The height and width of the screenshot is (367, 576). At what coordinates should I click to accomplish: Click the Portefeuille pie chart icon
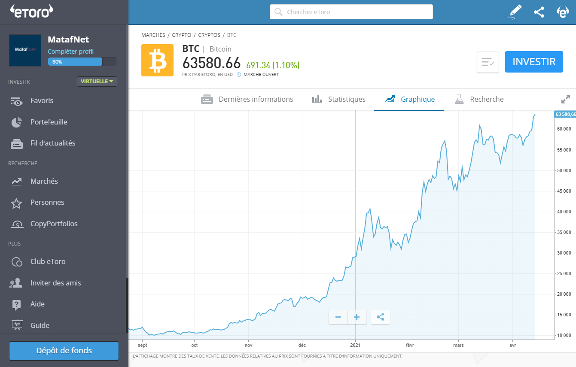pyautogui.click(x=17, y=122)
